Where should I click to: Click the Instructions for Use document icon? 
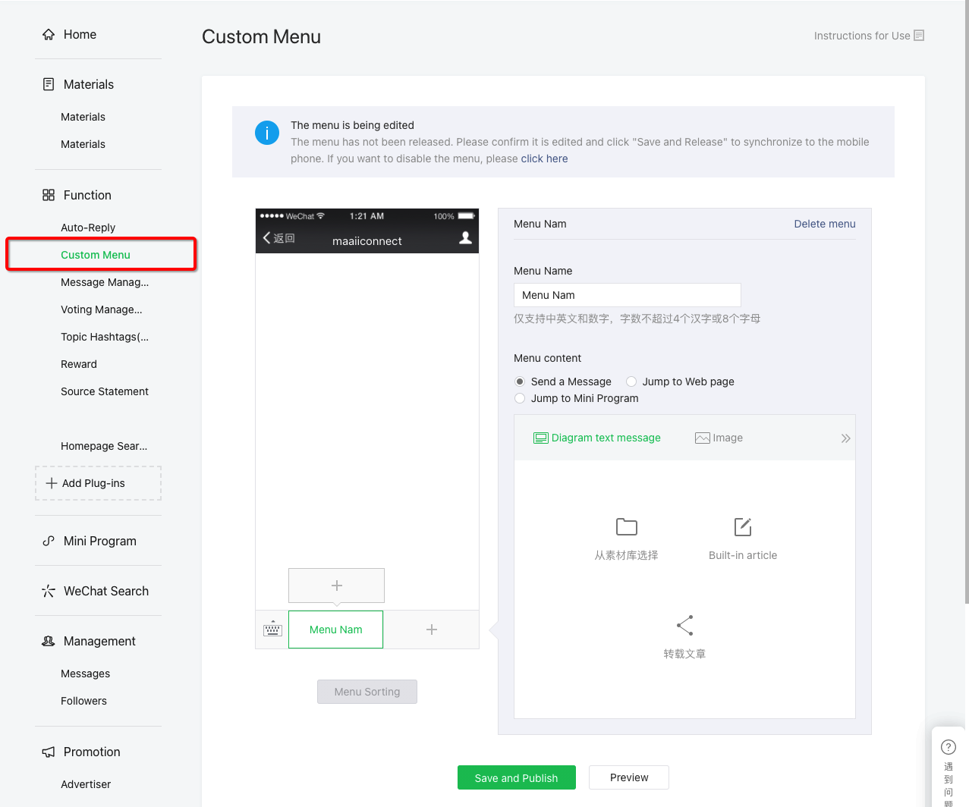pyautogui.click(x=919, y=36)
